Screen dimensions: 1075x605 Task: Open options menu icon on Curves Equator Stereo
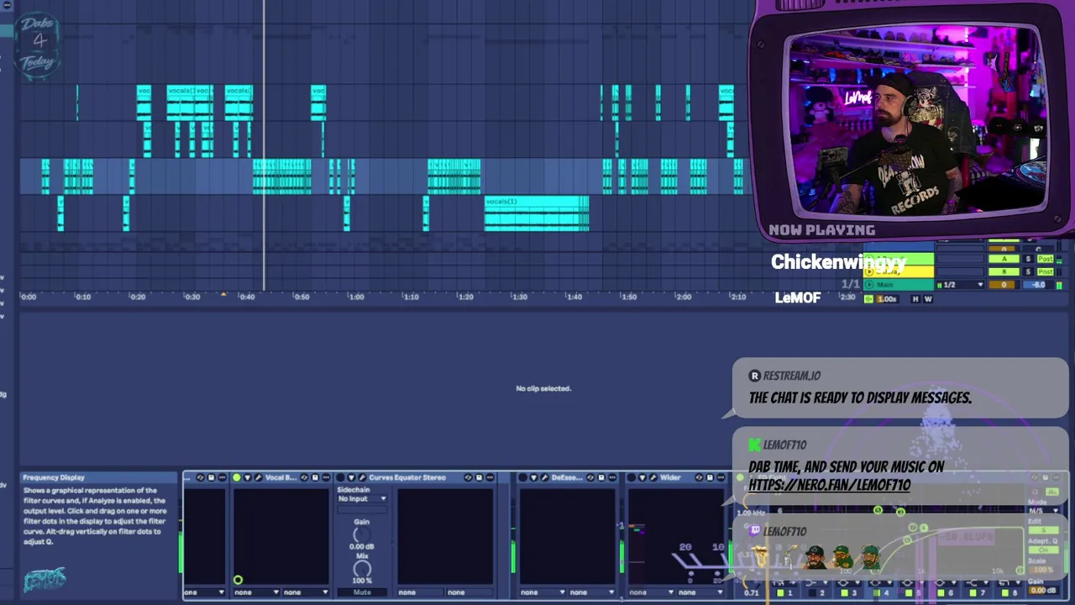(490, 477)
